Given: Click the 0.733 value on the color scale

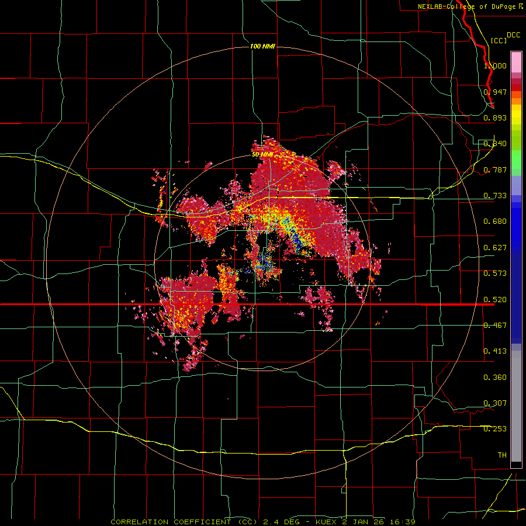Looking at the screenshot, I should click(495, 196).
